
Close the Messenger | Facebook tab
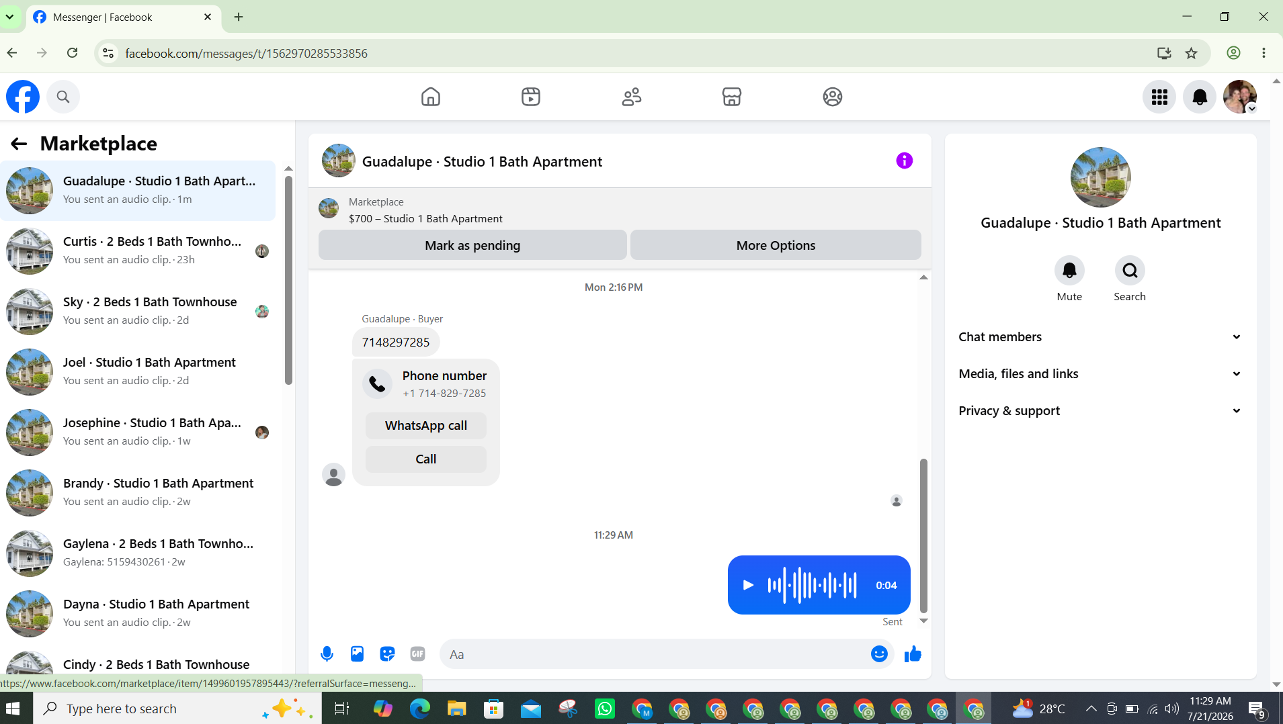pyautogui.click(x=208, y=17)
